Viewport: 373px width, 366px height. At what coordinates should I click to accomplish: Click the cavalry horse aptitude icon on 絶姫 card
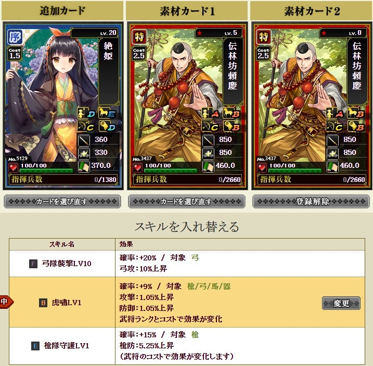pyautogui.click(x=104, y=113)
